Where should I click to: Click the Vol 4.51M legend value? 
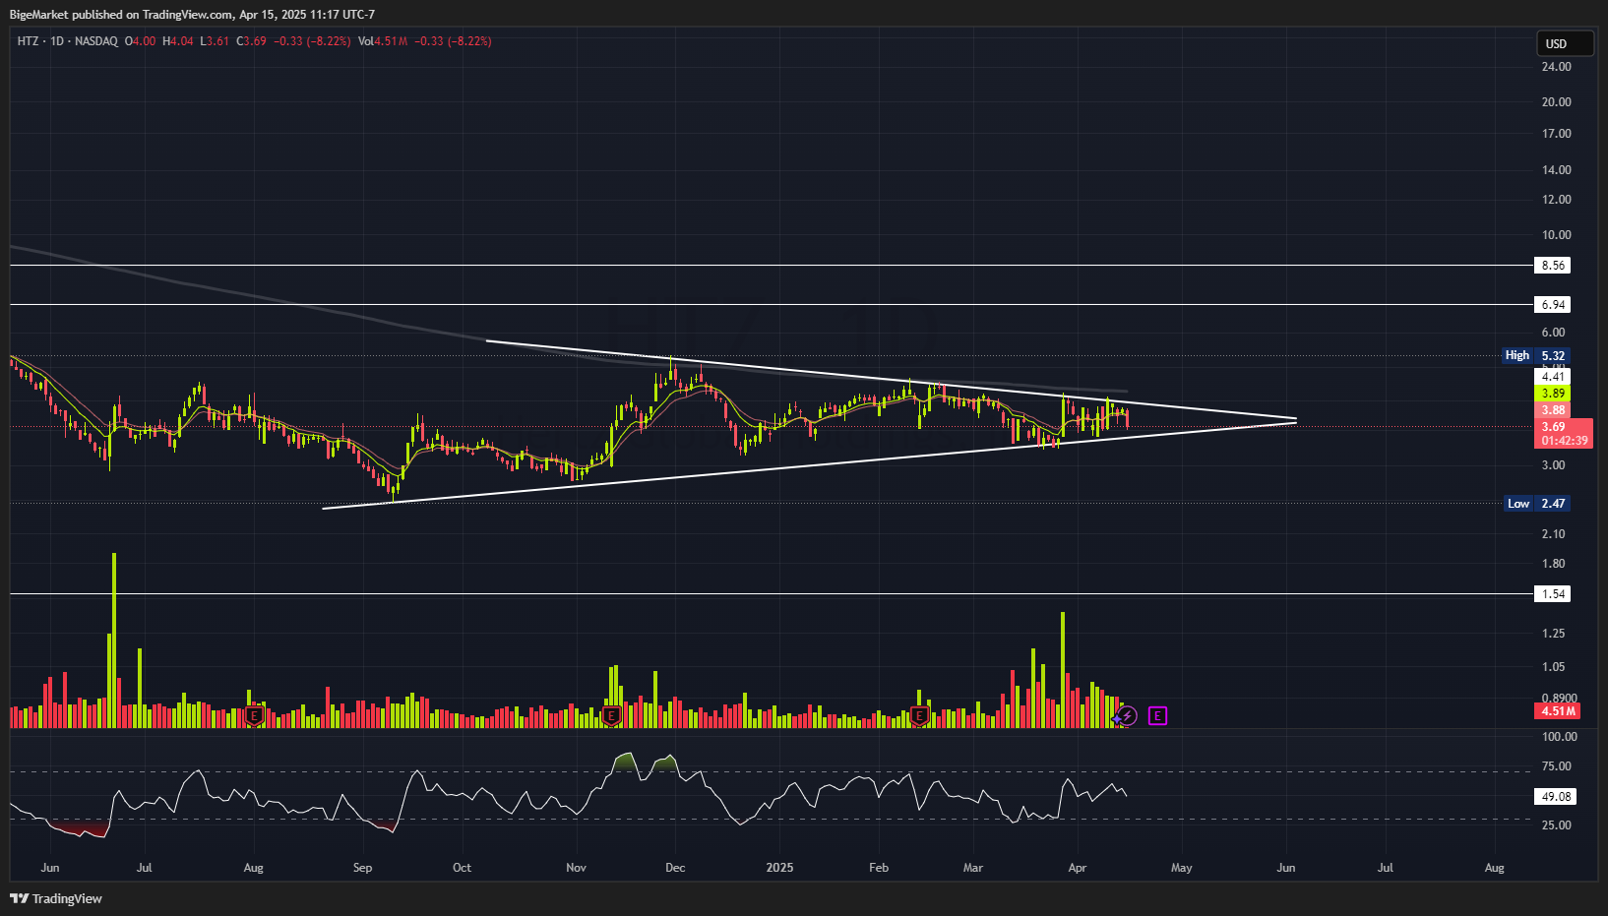pos(383,41)
